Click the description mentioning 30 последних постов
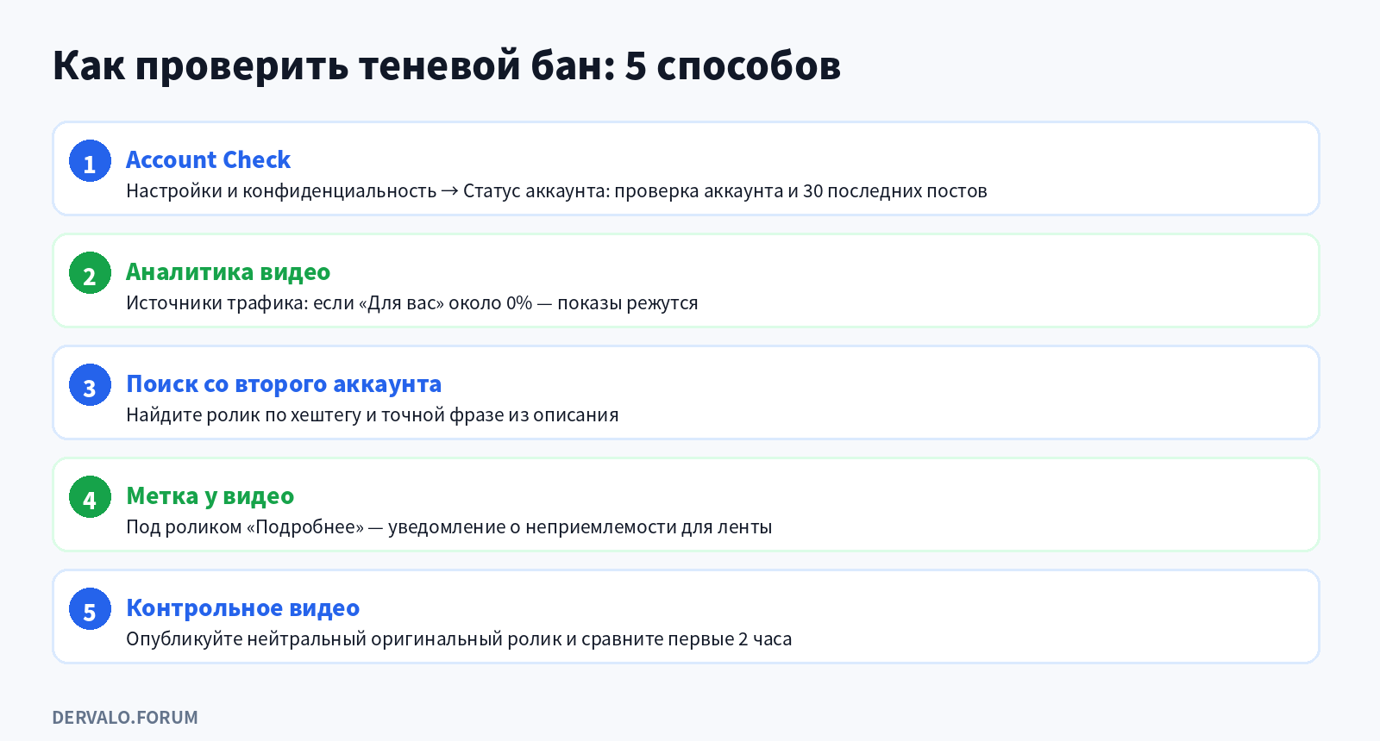Image resolution: width=1380 pixels, height=741 pixels. tap(556, 190)
